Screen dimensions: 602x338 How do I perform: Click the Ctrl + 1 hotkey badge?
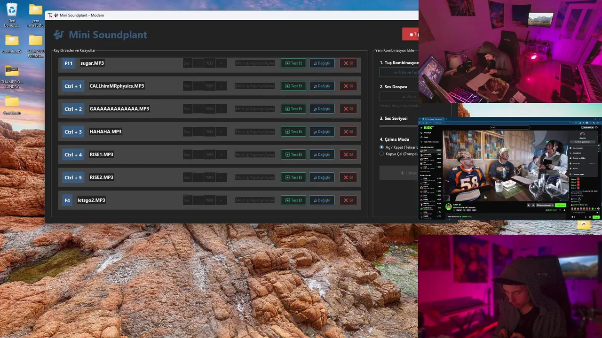click(73, 86)
